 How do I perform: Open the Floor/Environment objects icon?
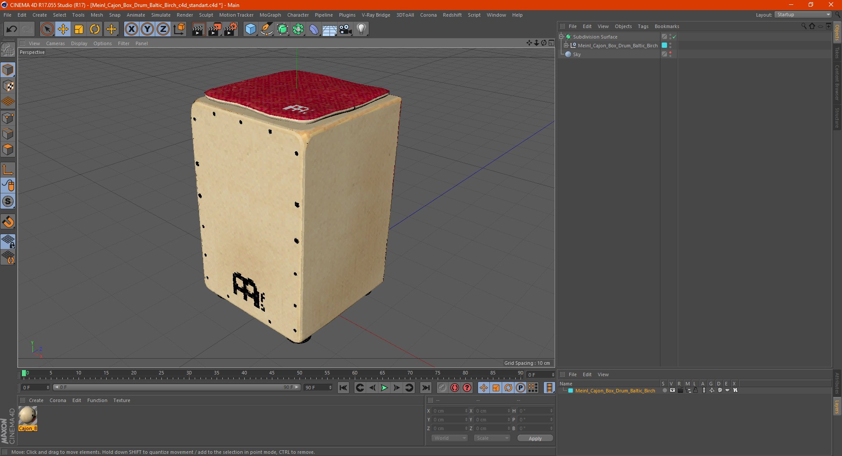pyautogui.click(x=330, y=29)
